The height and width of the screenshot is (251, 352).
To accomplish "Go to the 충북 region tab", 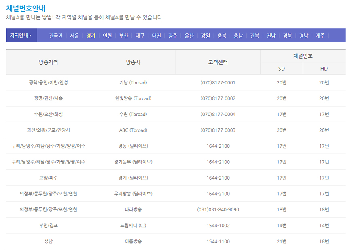I will 222,36.
